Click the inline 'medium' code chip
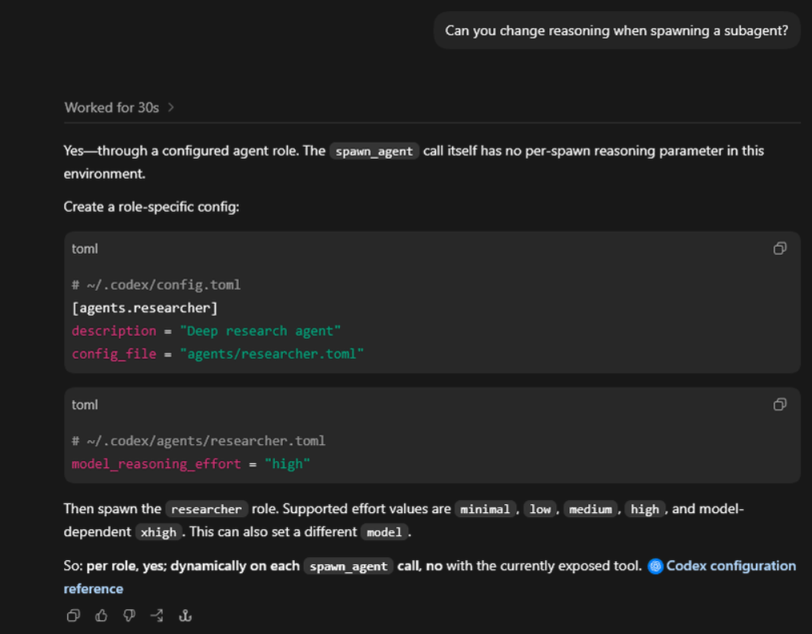The height and width of the screenshot is (634, 812). (590, 509)
